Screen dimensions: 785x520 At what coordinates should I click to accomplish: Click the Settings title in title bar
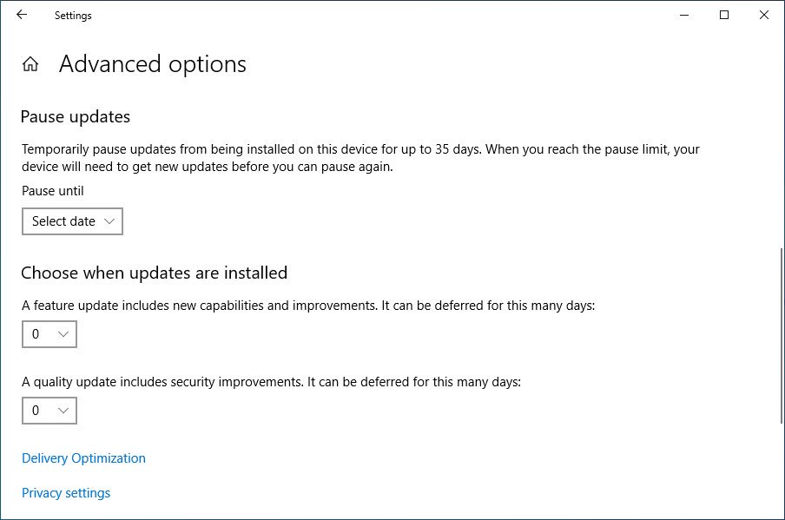coord(73,16)
